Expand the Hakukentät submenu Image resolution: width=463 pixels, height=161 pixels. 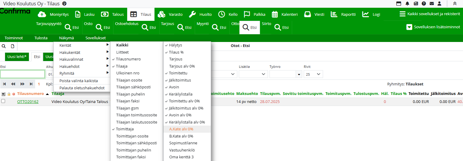pyautogui.click(x=70, y=52)
